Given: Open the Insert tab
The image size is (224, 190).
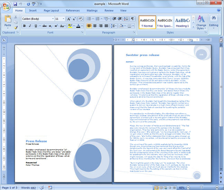Looking at the screenshot, I should coord(33,11).
